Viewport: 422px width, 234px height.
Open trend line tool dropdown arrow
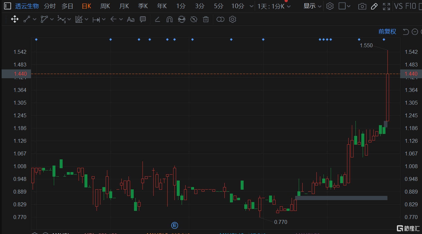(35, 20)
